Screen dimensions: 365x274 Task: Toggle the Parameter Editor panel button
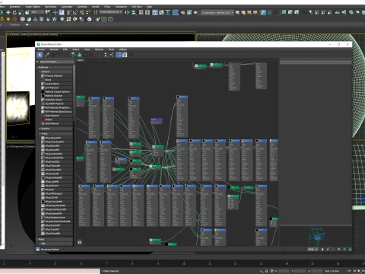click(125, 55)
